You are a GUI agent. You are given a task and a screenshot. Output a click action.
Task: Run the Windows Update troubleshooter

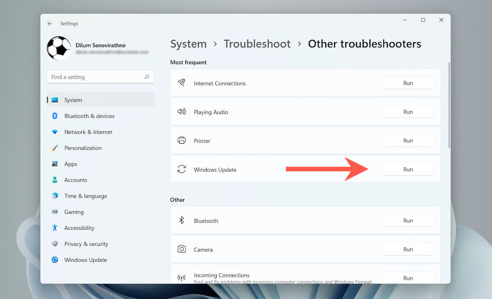tap(408, 169)
